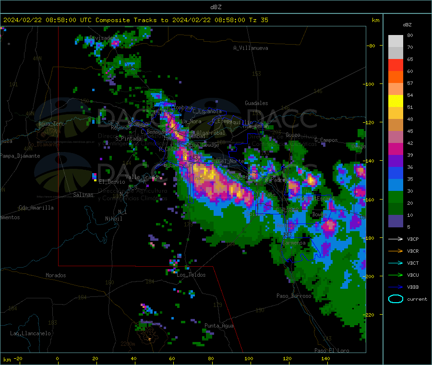Click the Nihuil place label
This screenshot has height=365, width=432.
(113, 219)
